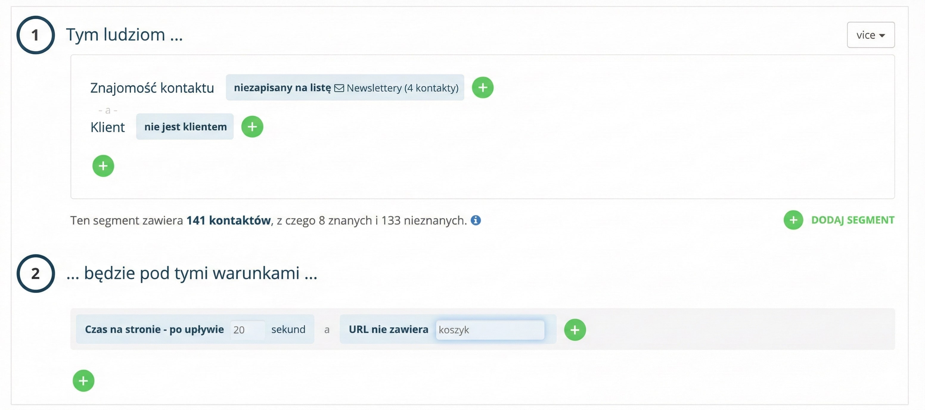Click green plus icon beside DODAJ SEGMENT
The width and height of the screenshot is (925, 410).
point(793,220)
